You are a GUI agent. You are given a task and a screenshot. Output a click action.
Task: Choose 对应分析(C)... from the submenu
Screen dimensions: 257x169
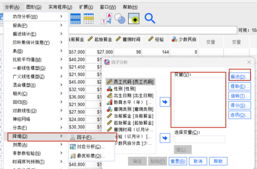tap(91, 146)
